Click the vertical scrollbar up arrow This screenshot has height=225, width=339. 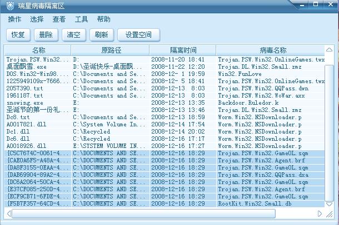click(x=329, y=50)
